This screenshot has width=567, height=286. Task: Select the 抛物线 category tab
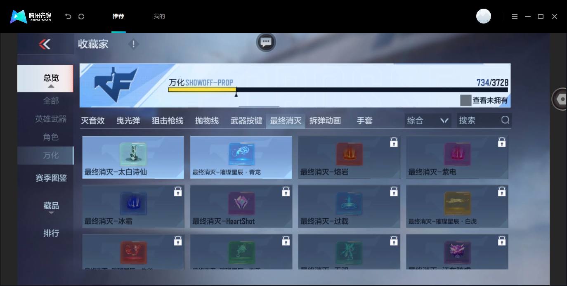pos(207,121)
